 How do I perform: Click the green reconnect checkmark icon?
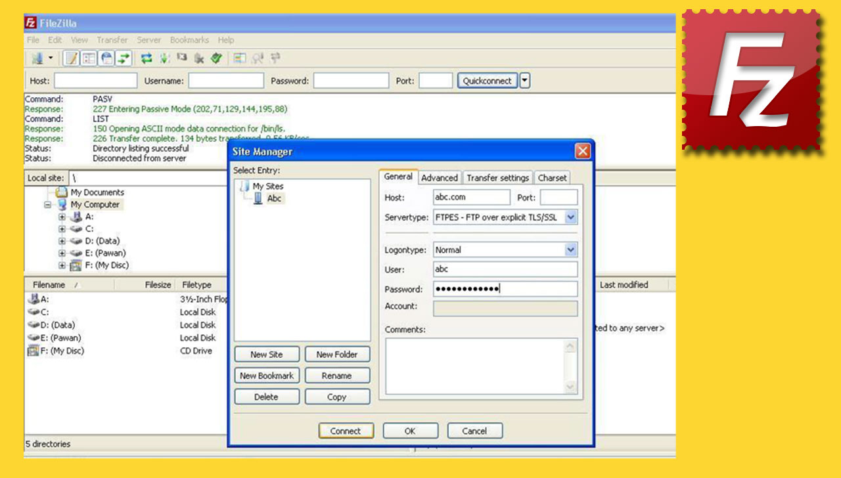point(217,57)
